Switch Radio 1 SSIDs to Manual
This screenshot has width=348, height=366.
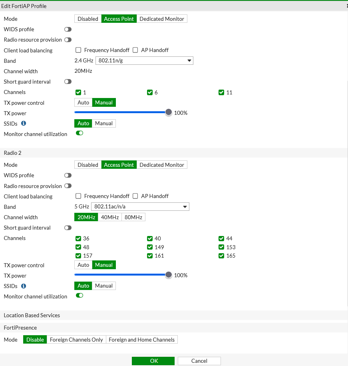click(x=104, y=124)
